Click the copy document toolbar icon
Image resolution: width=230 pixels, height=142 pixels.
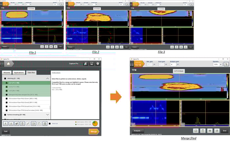[39, 124]
